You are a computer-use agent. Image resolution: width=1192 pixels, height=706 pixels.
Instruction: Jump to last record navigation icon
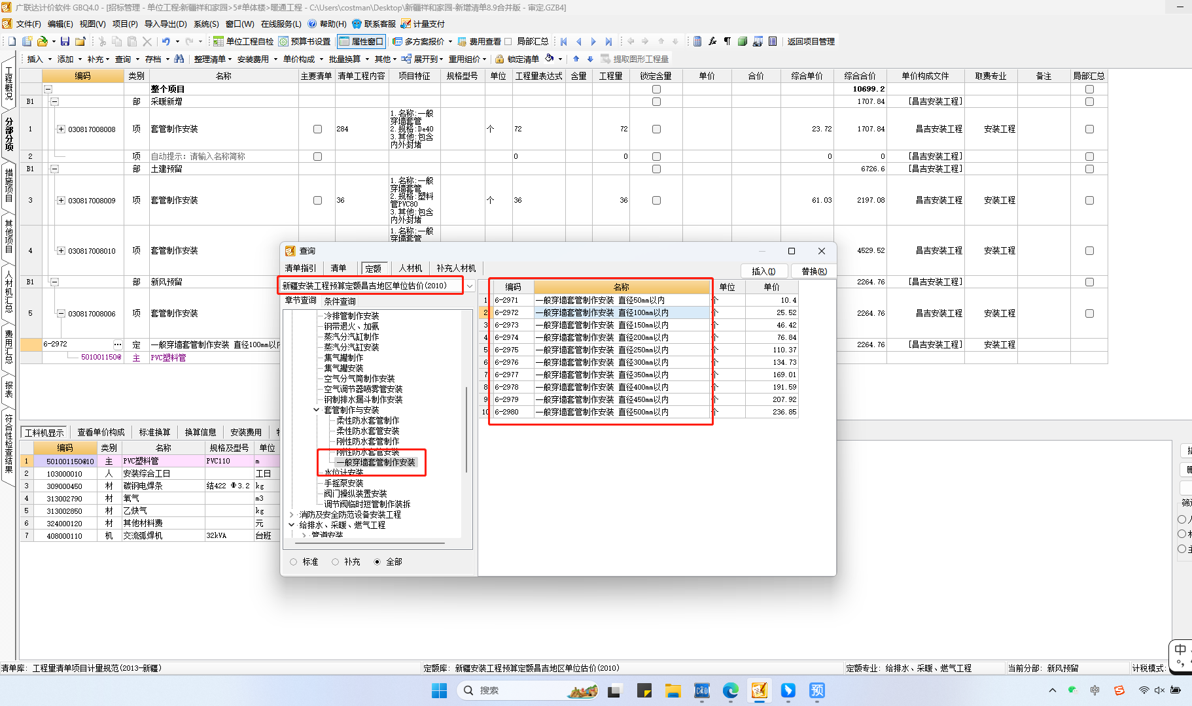pyautogui.click(x=608, y=41)
